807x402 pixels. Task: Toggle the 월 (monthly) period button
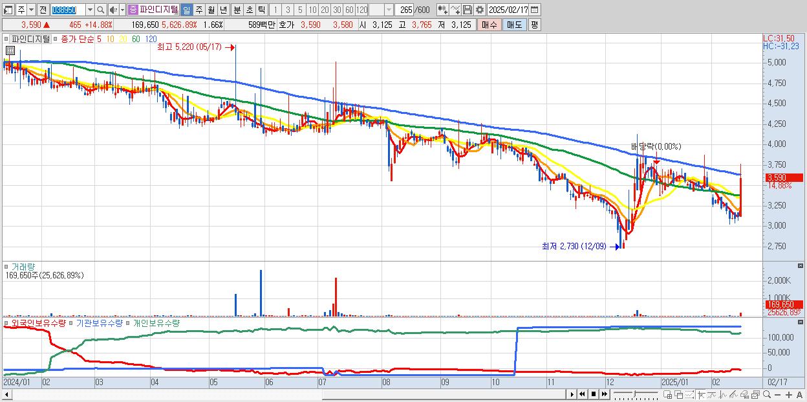[211, 10]
